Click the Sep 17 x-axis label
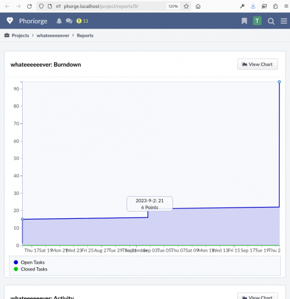The image size is (290, 299). [x=248, y=250]
